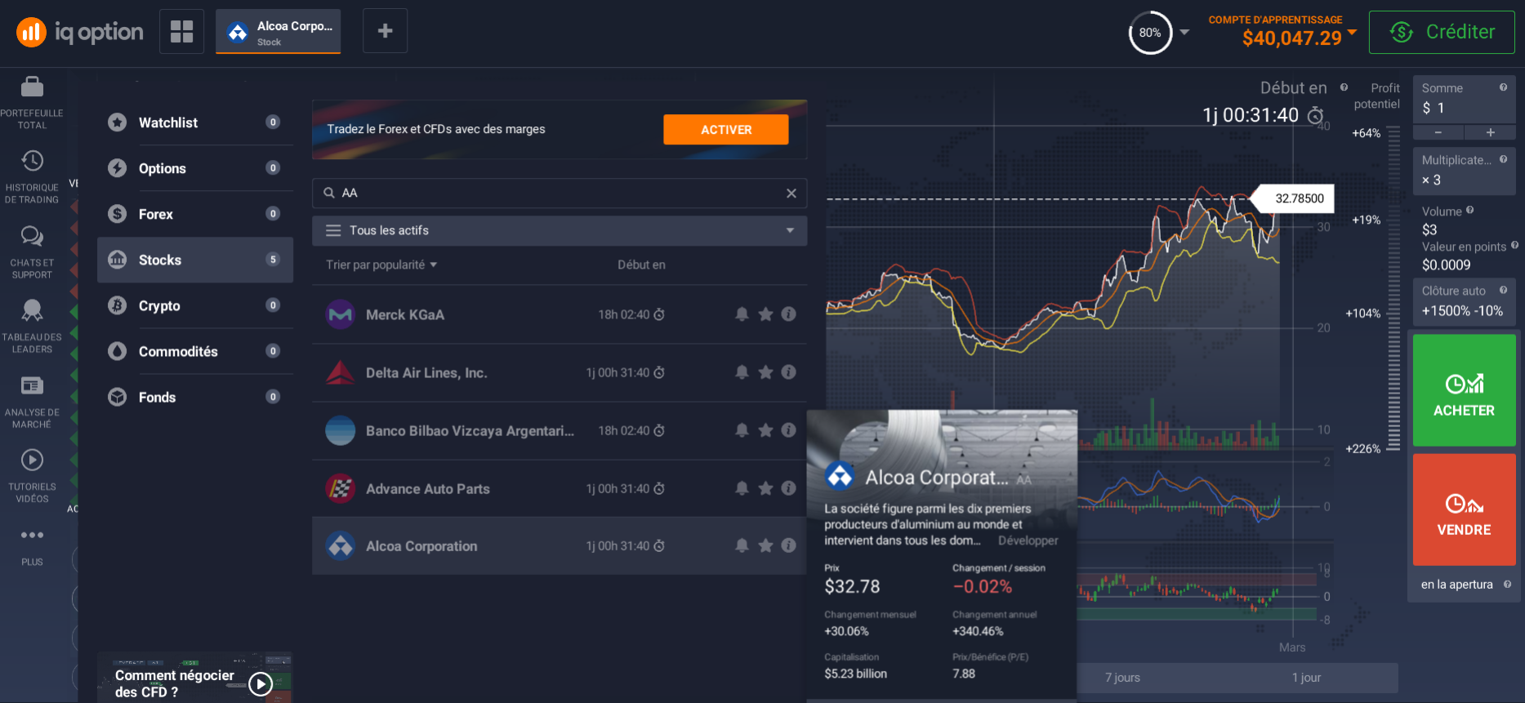Select the 7 jours timeframe

click(x=1122, y=678)
